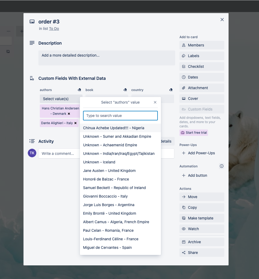259x279 pixels.
Task: Make a template from this card
Action: tap(202, 218)
